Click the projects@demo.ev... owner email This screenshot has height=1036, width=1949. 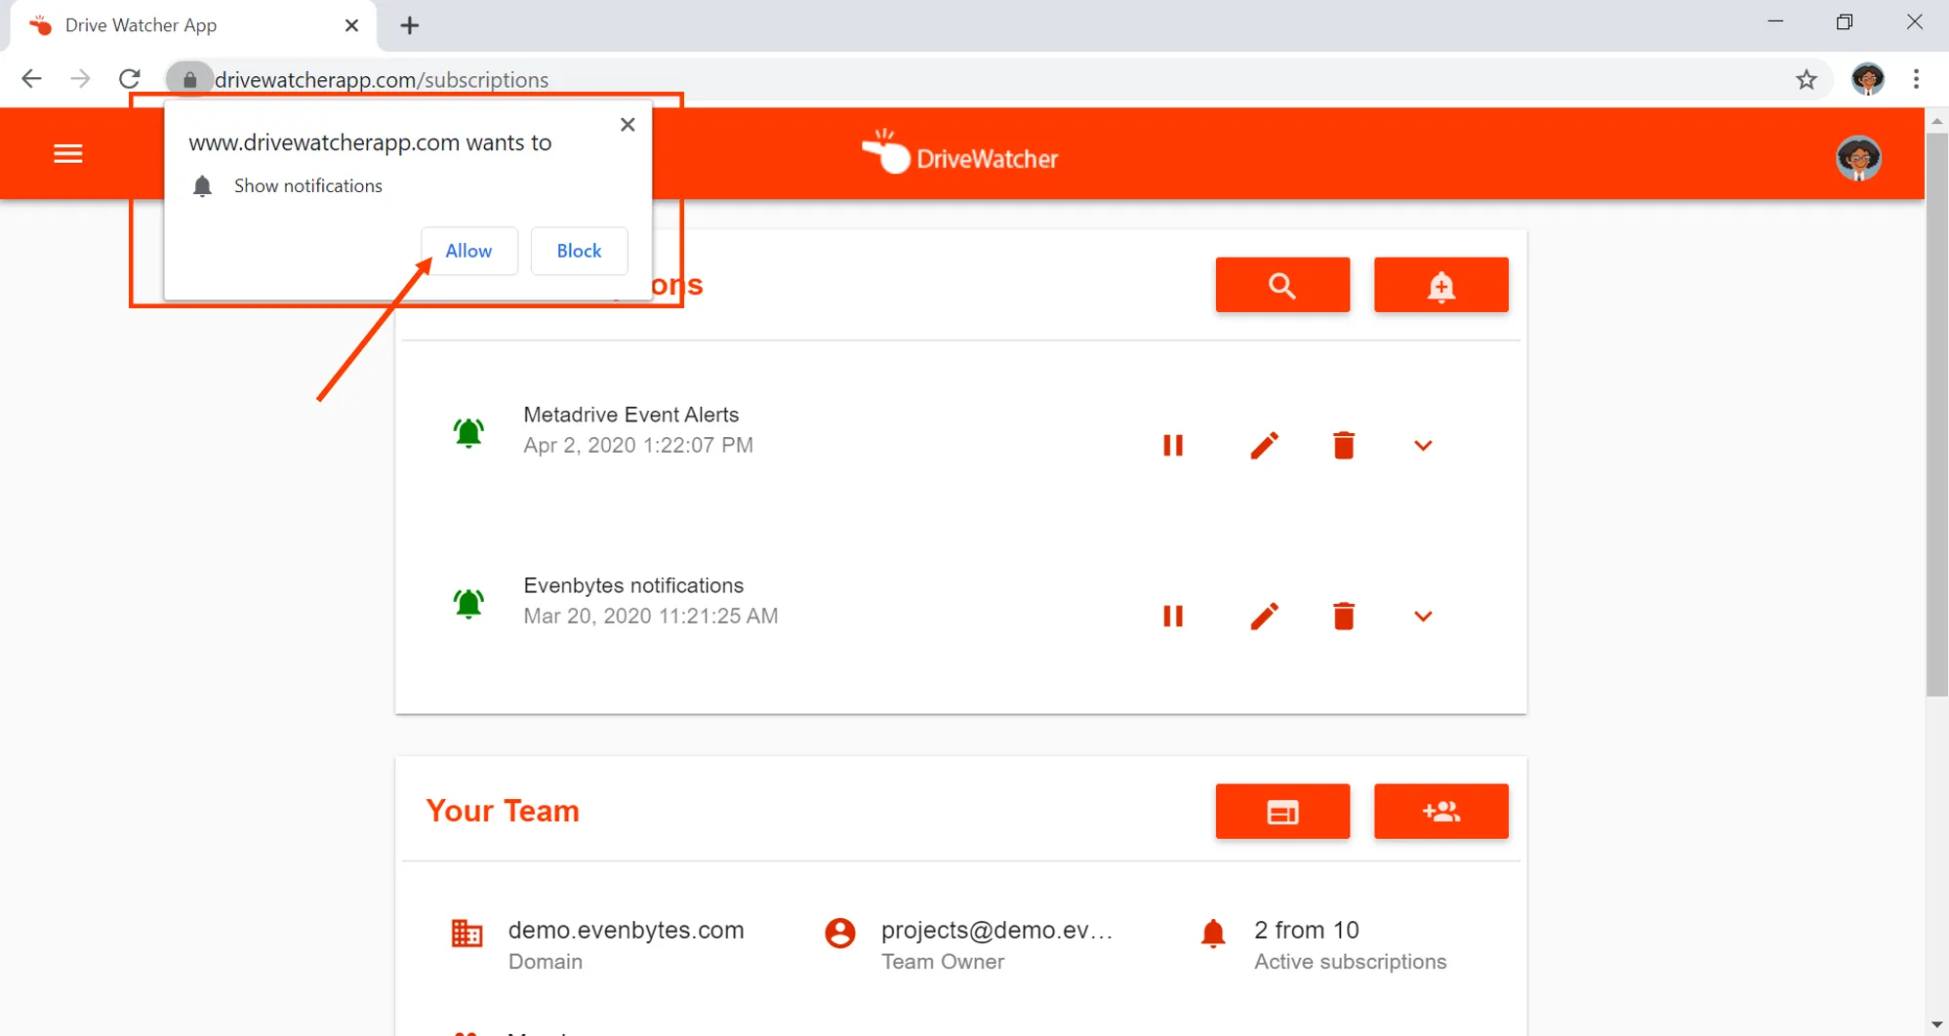tap(996, 930)
